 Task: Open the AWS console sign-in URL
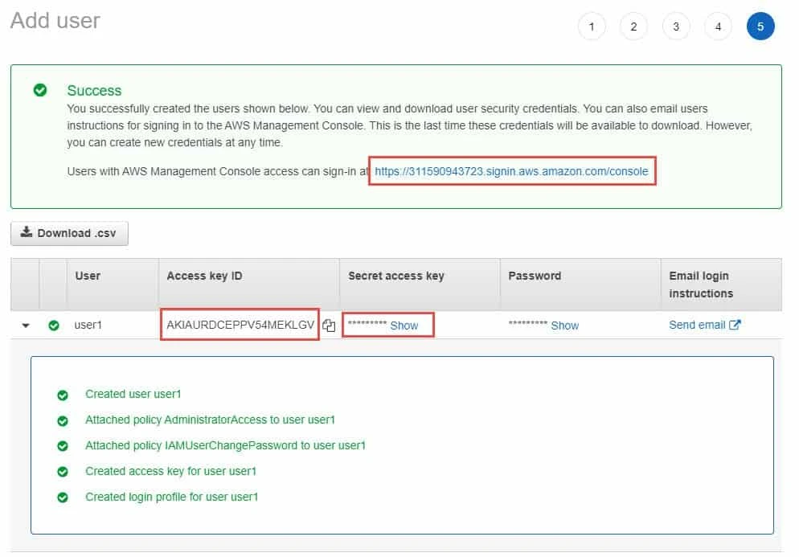point(513,170)
